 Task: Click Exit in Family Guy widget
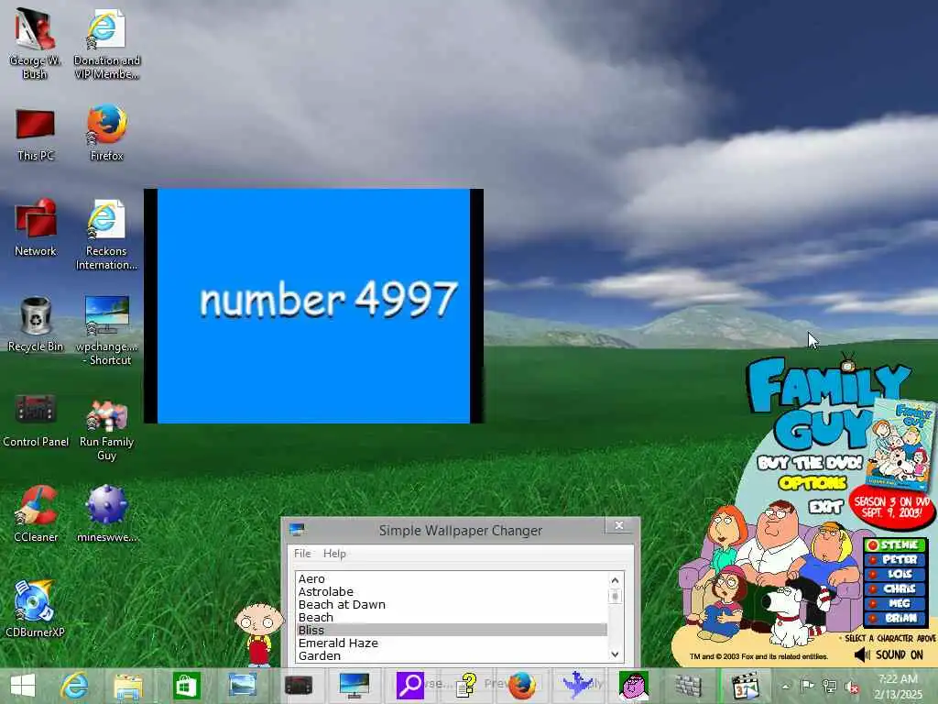pos(826,508)
